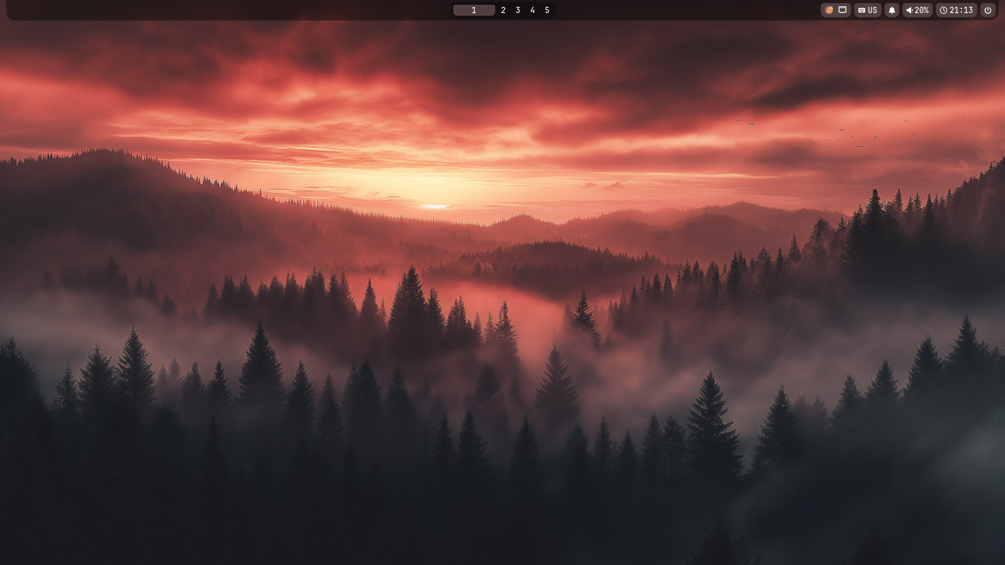This screenshot has height=565, width=1005.
Task: Switch to workspace 2
Action: tap(503, 10)
